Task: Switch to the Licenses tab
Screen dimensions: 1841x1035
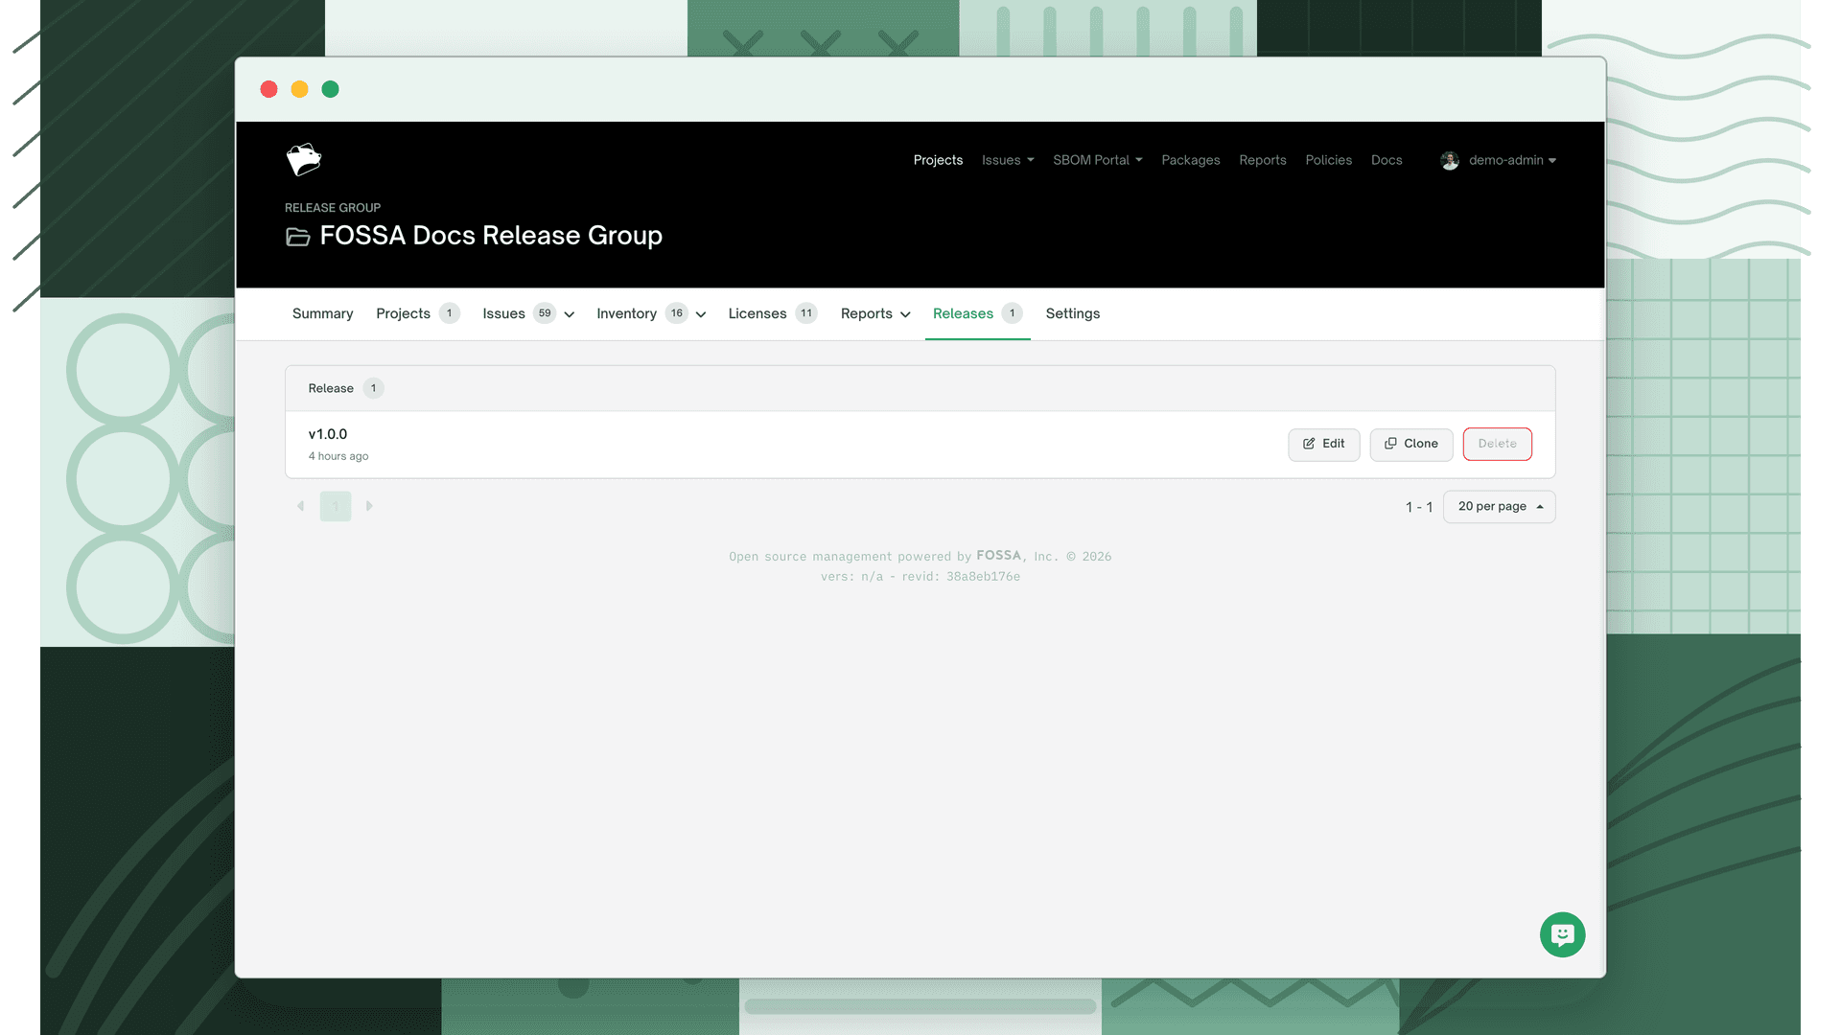Action: click(773, 313)
